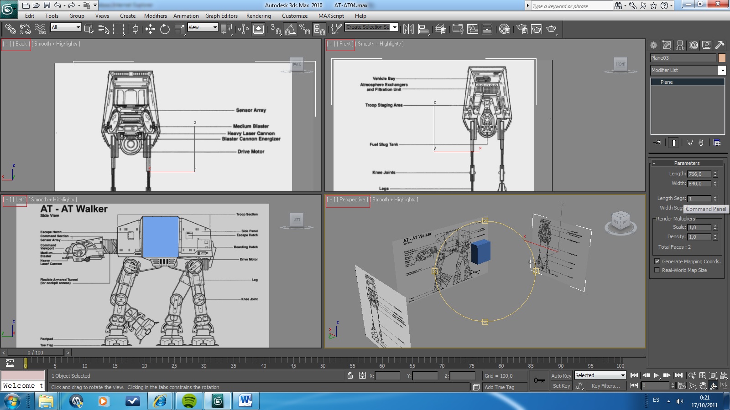Open the Align tool
Image resolution: width=730 pixels, height=410 pixels.
[424, 29]
